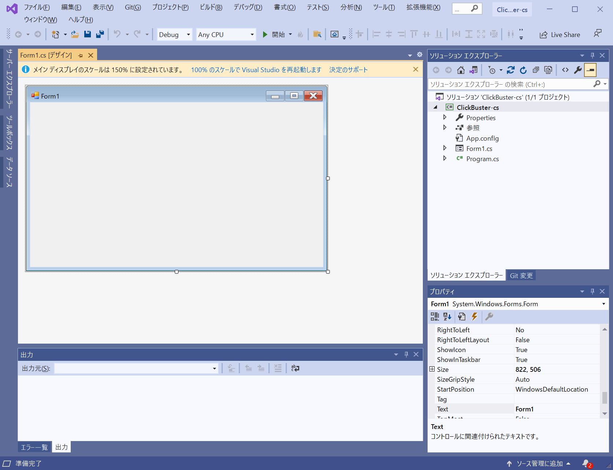Open the Any CPU platform dropdown
The height and width of the screenshot is (470, 613).
226,34
